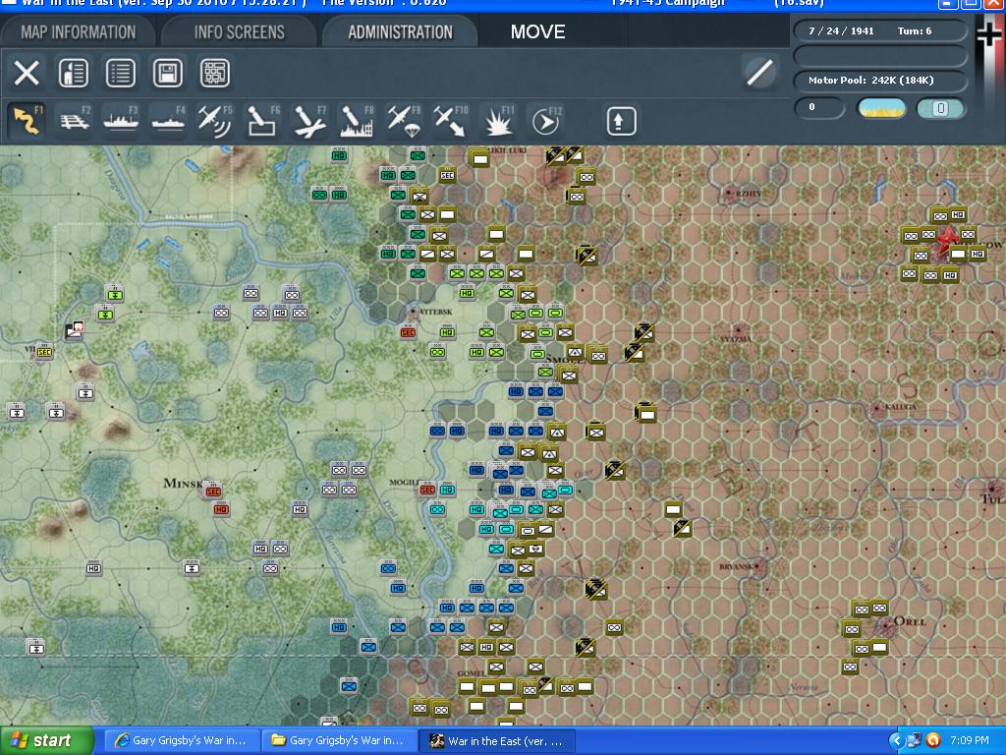Click the floppy disk save game icon
Image resolution: width=1006 pixels, height=755 pixels.
coord(167,73)
